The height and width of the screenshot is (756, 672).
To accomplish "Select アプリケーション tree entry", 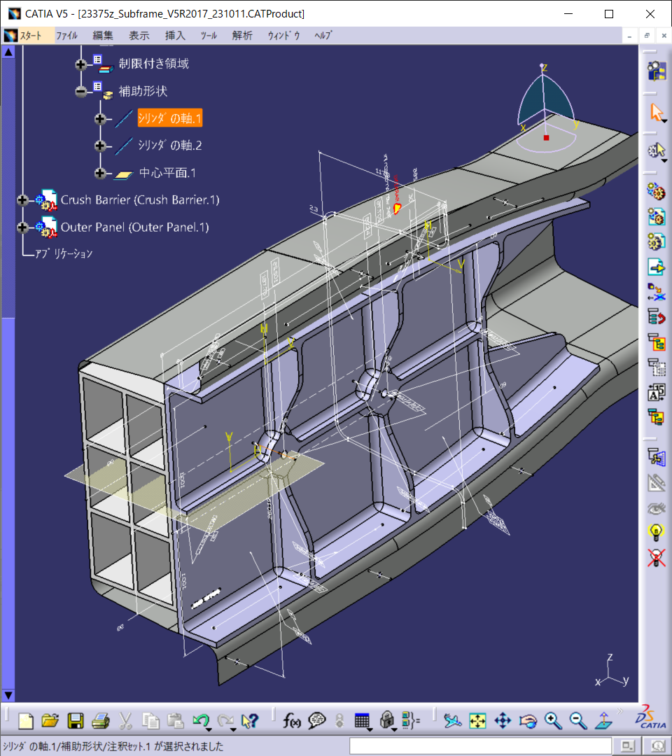I will point(64,253).
